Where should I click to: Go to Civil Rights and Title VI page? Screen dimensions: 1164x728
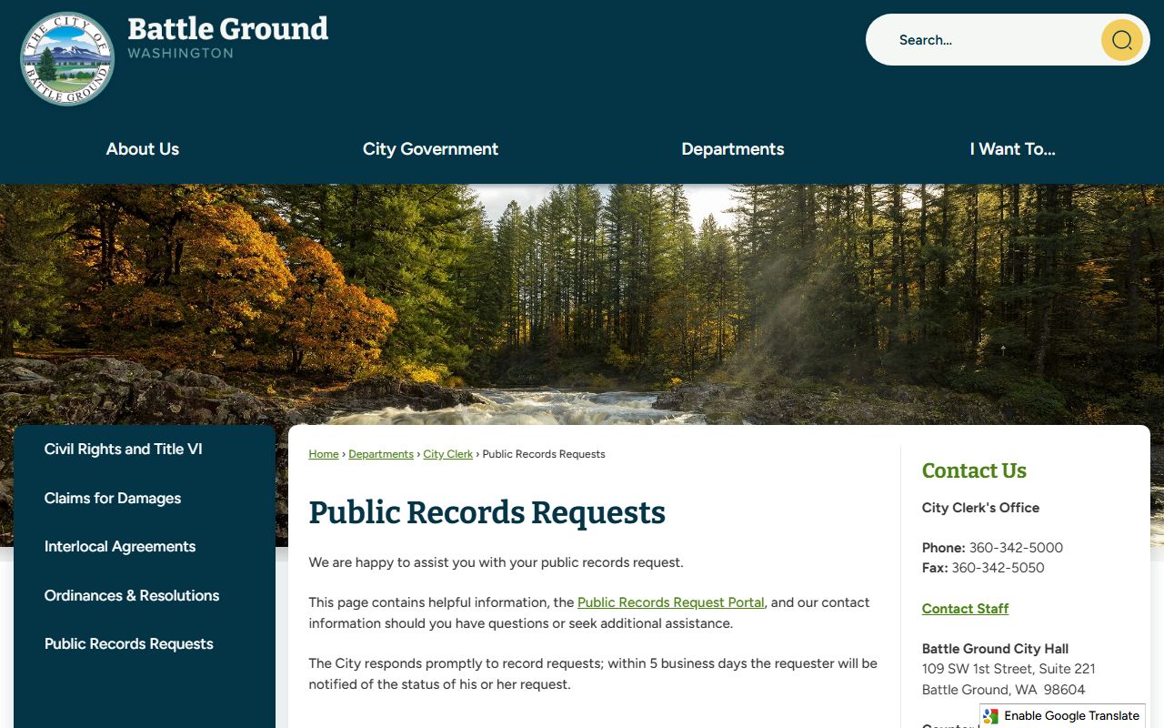point(124,450)
